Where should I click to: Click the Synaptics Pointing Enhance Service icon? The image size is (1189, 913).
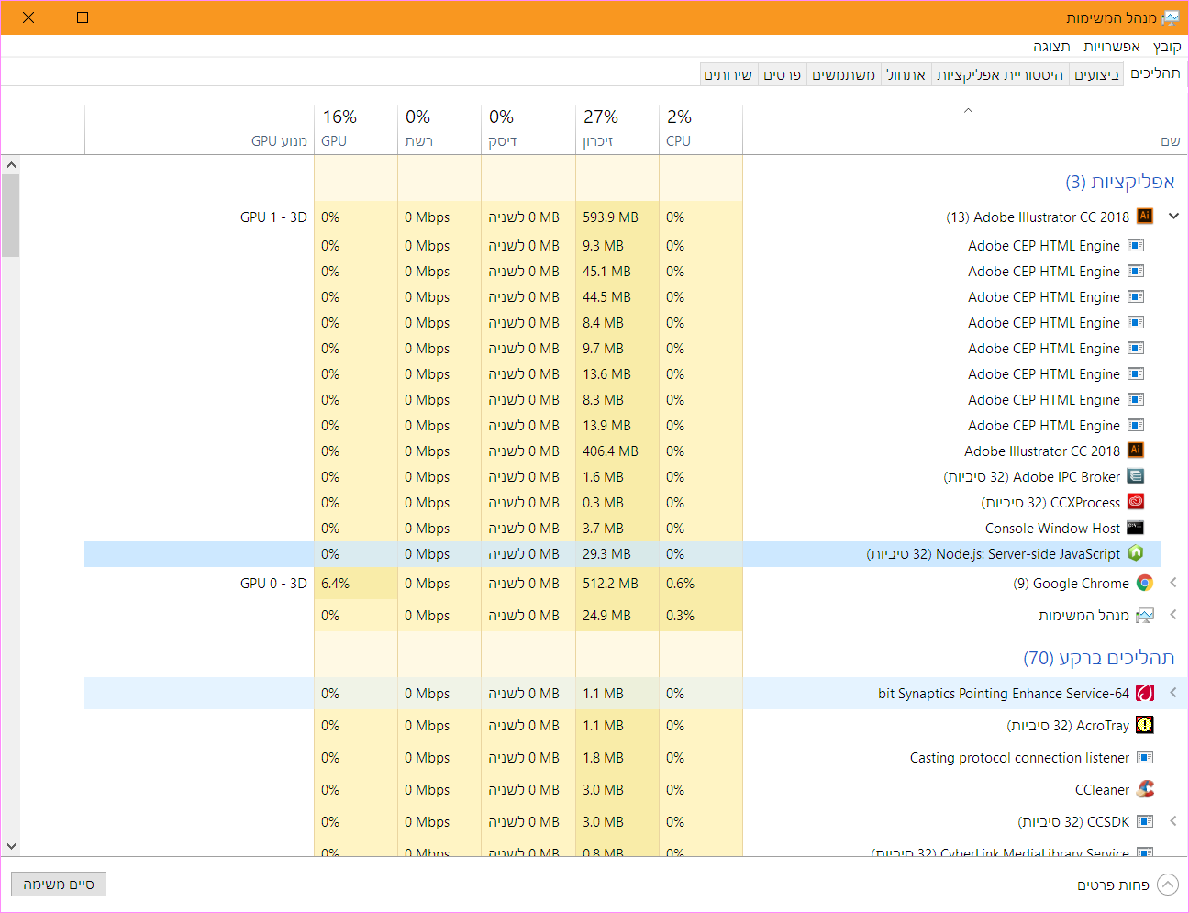[x=1144, y=693]
